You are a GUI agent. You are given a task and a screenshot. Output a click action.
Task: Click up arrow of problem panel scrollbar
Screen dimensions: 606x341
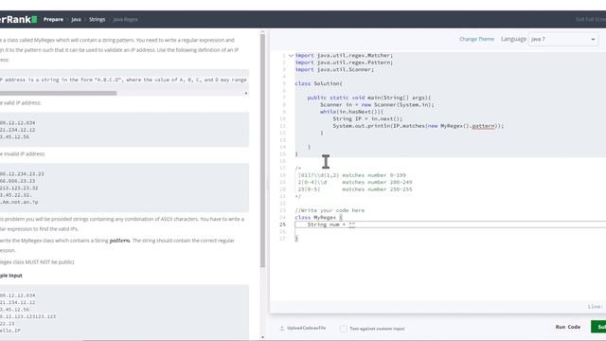262,31
